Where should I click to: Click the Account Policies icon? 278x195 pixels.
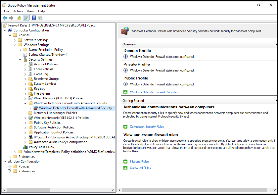(30, 64)
